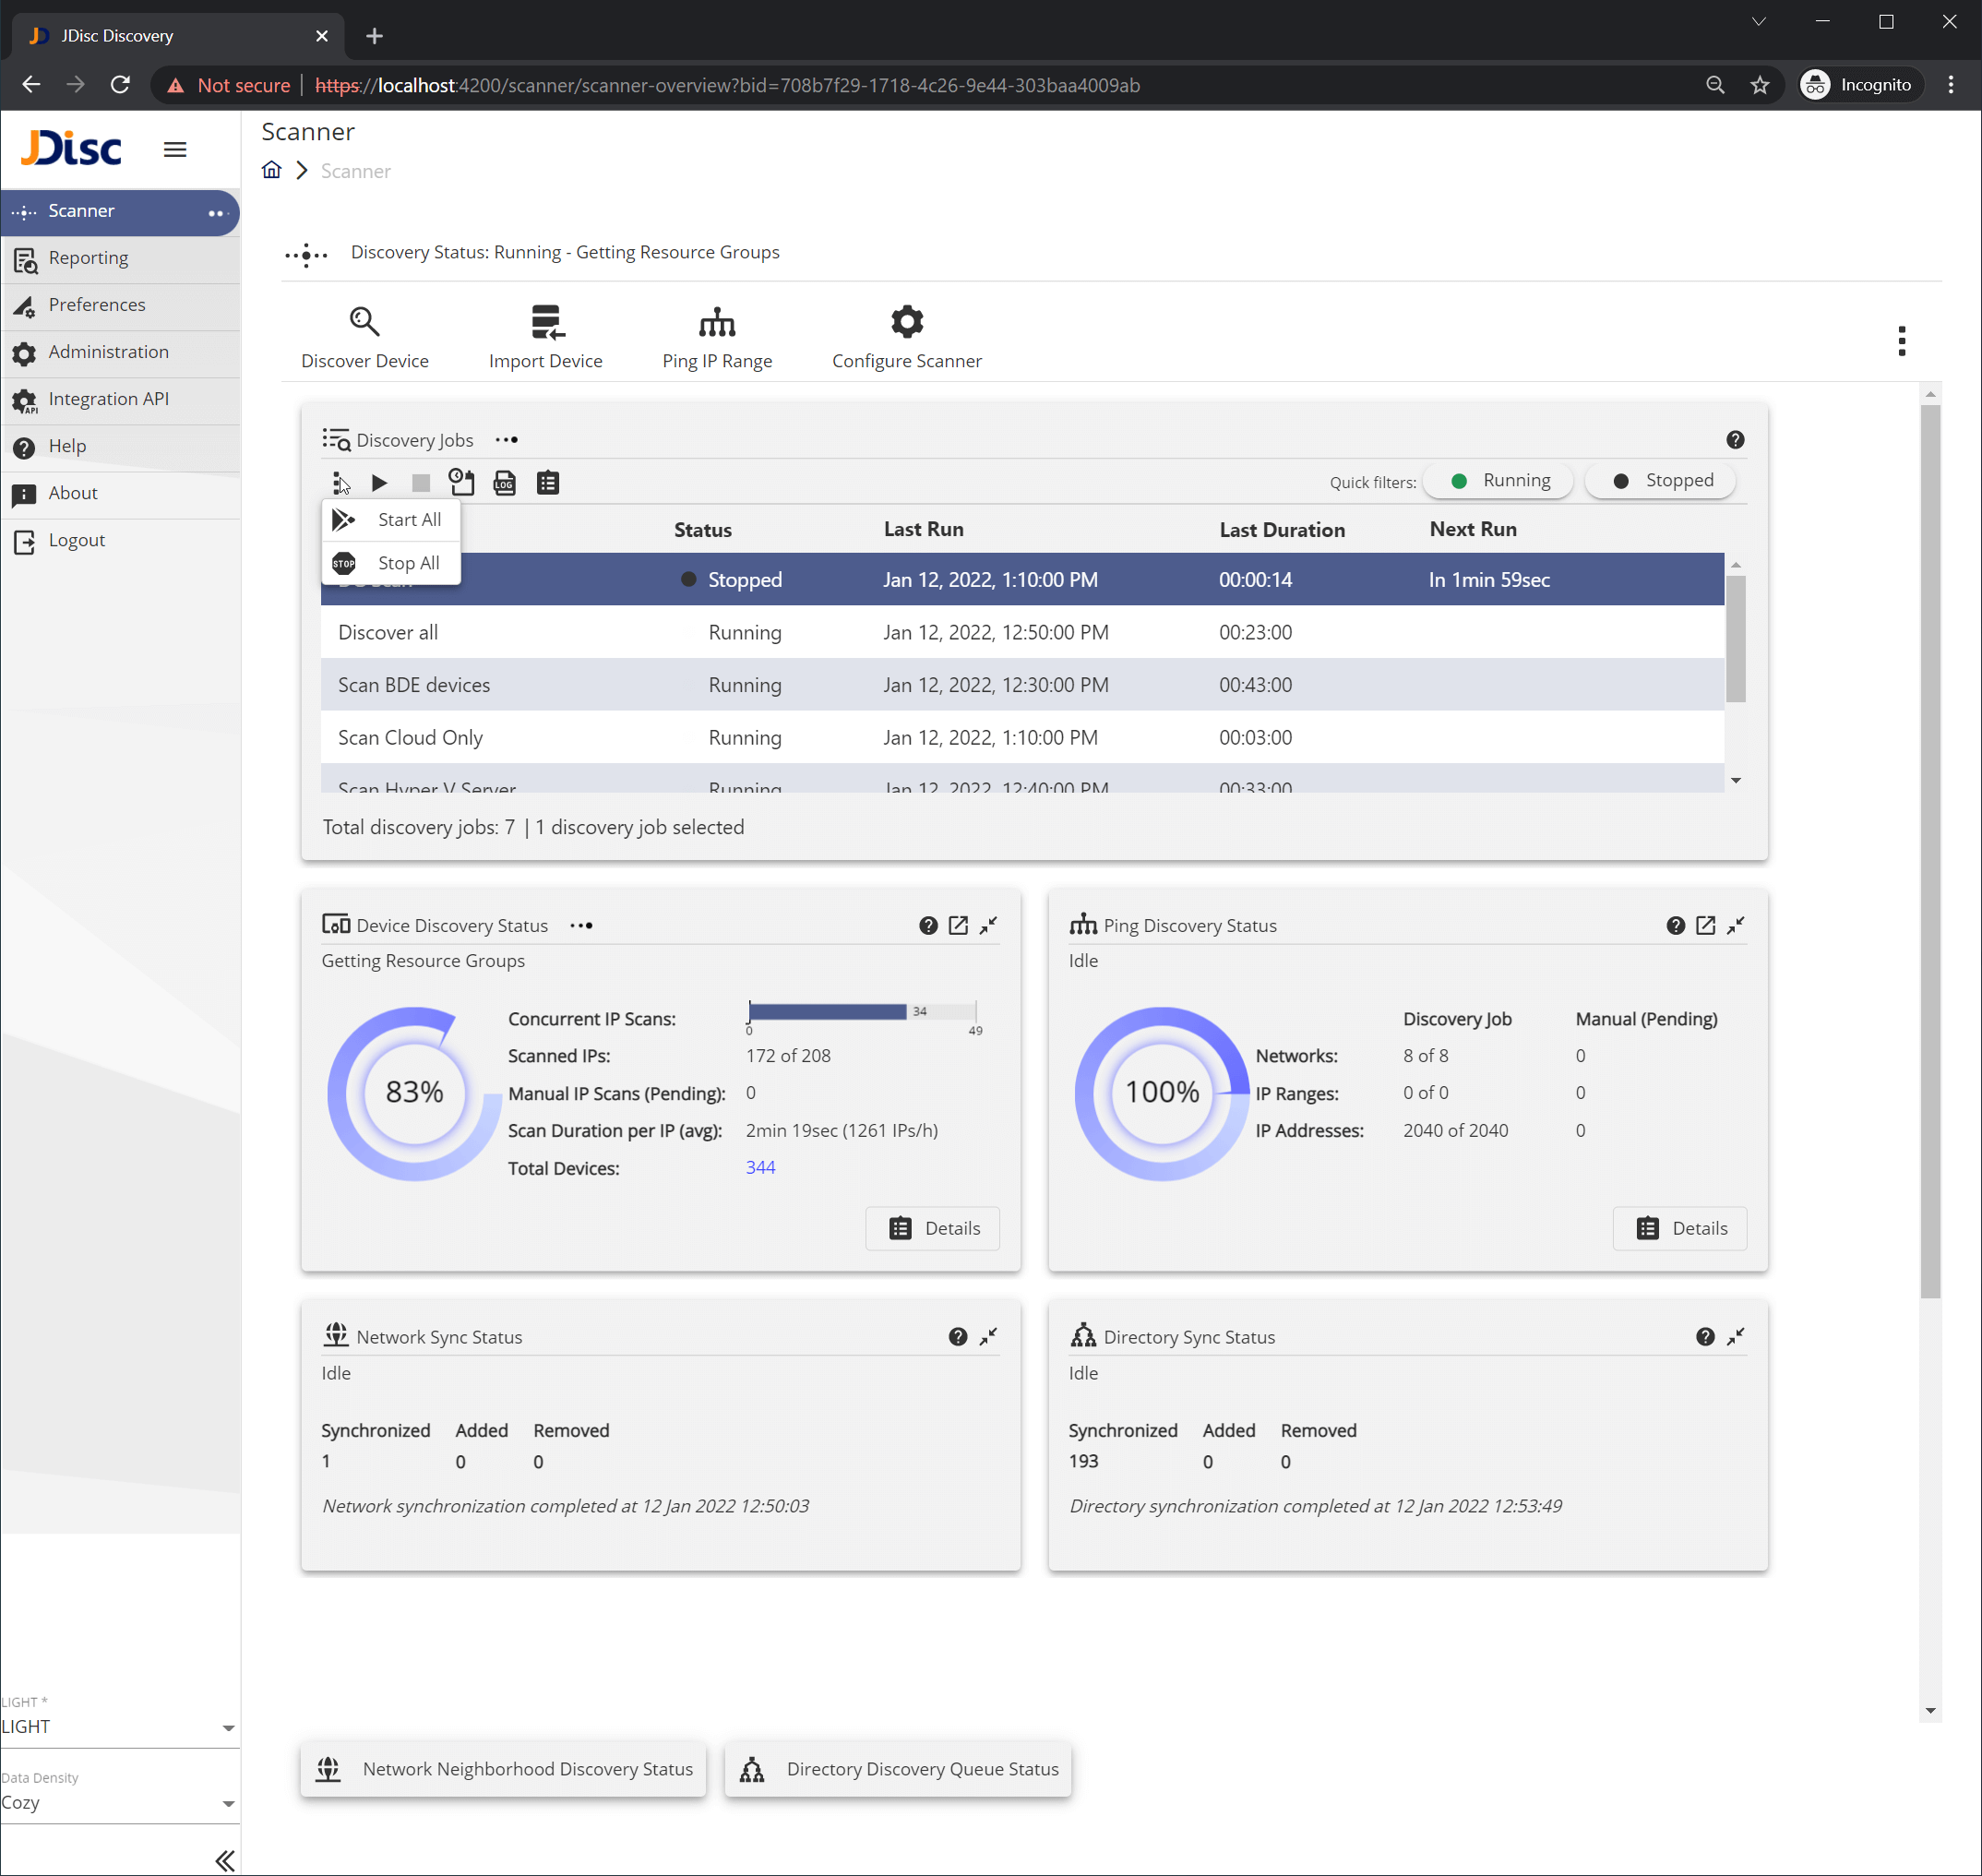Open the Reporting section
The width and height of the screenshot is (1982, 1876).
tap(89, 258)
